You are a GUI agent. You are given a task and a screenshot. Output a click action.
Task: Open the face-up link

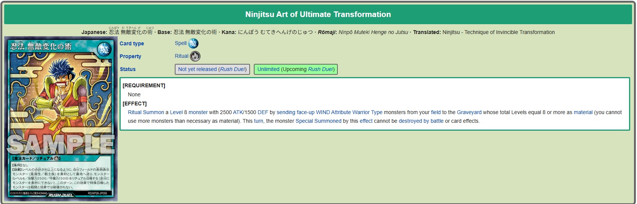point(306,112)
